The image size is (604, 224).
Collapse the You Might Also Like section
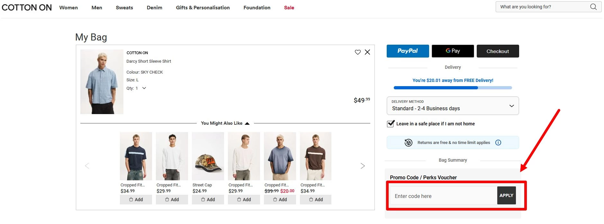coord(247,123)
